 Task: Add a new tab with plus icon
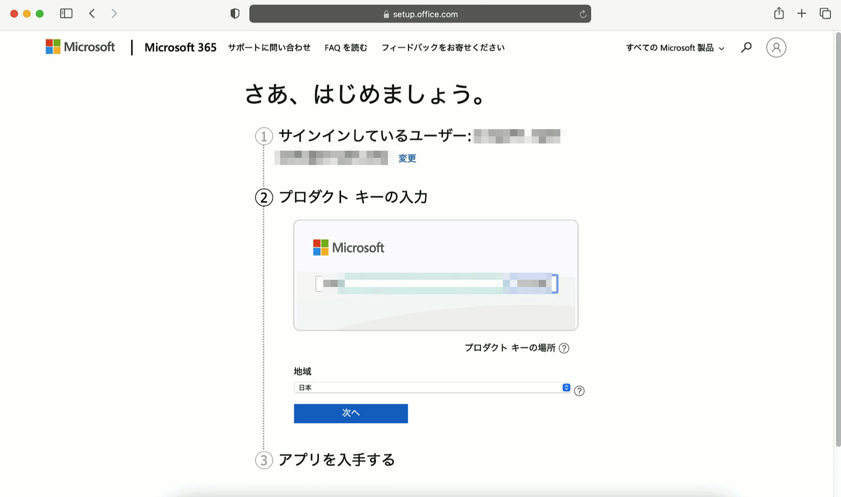coord(802,13)
